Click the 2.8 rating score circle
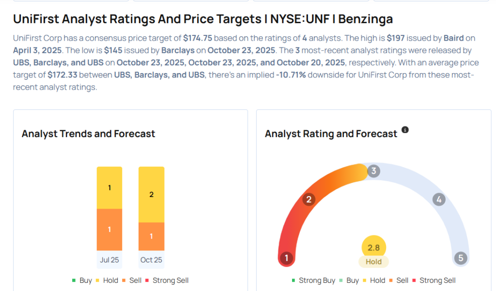This screenshot has height=291, width=496. 373,247
